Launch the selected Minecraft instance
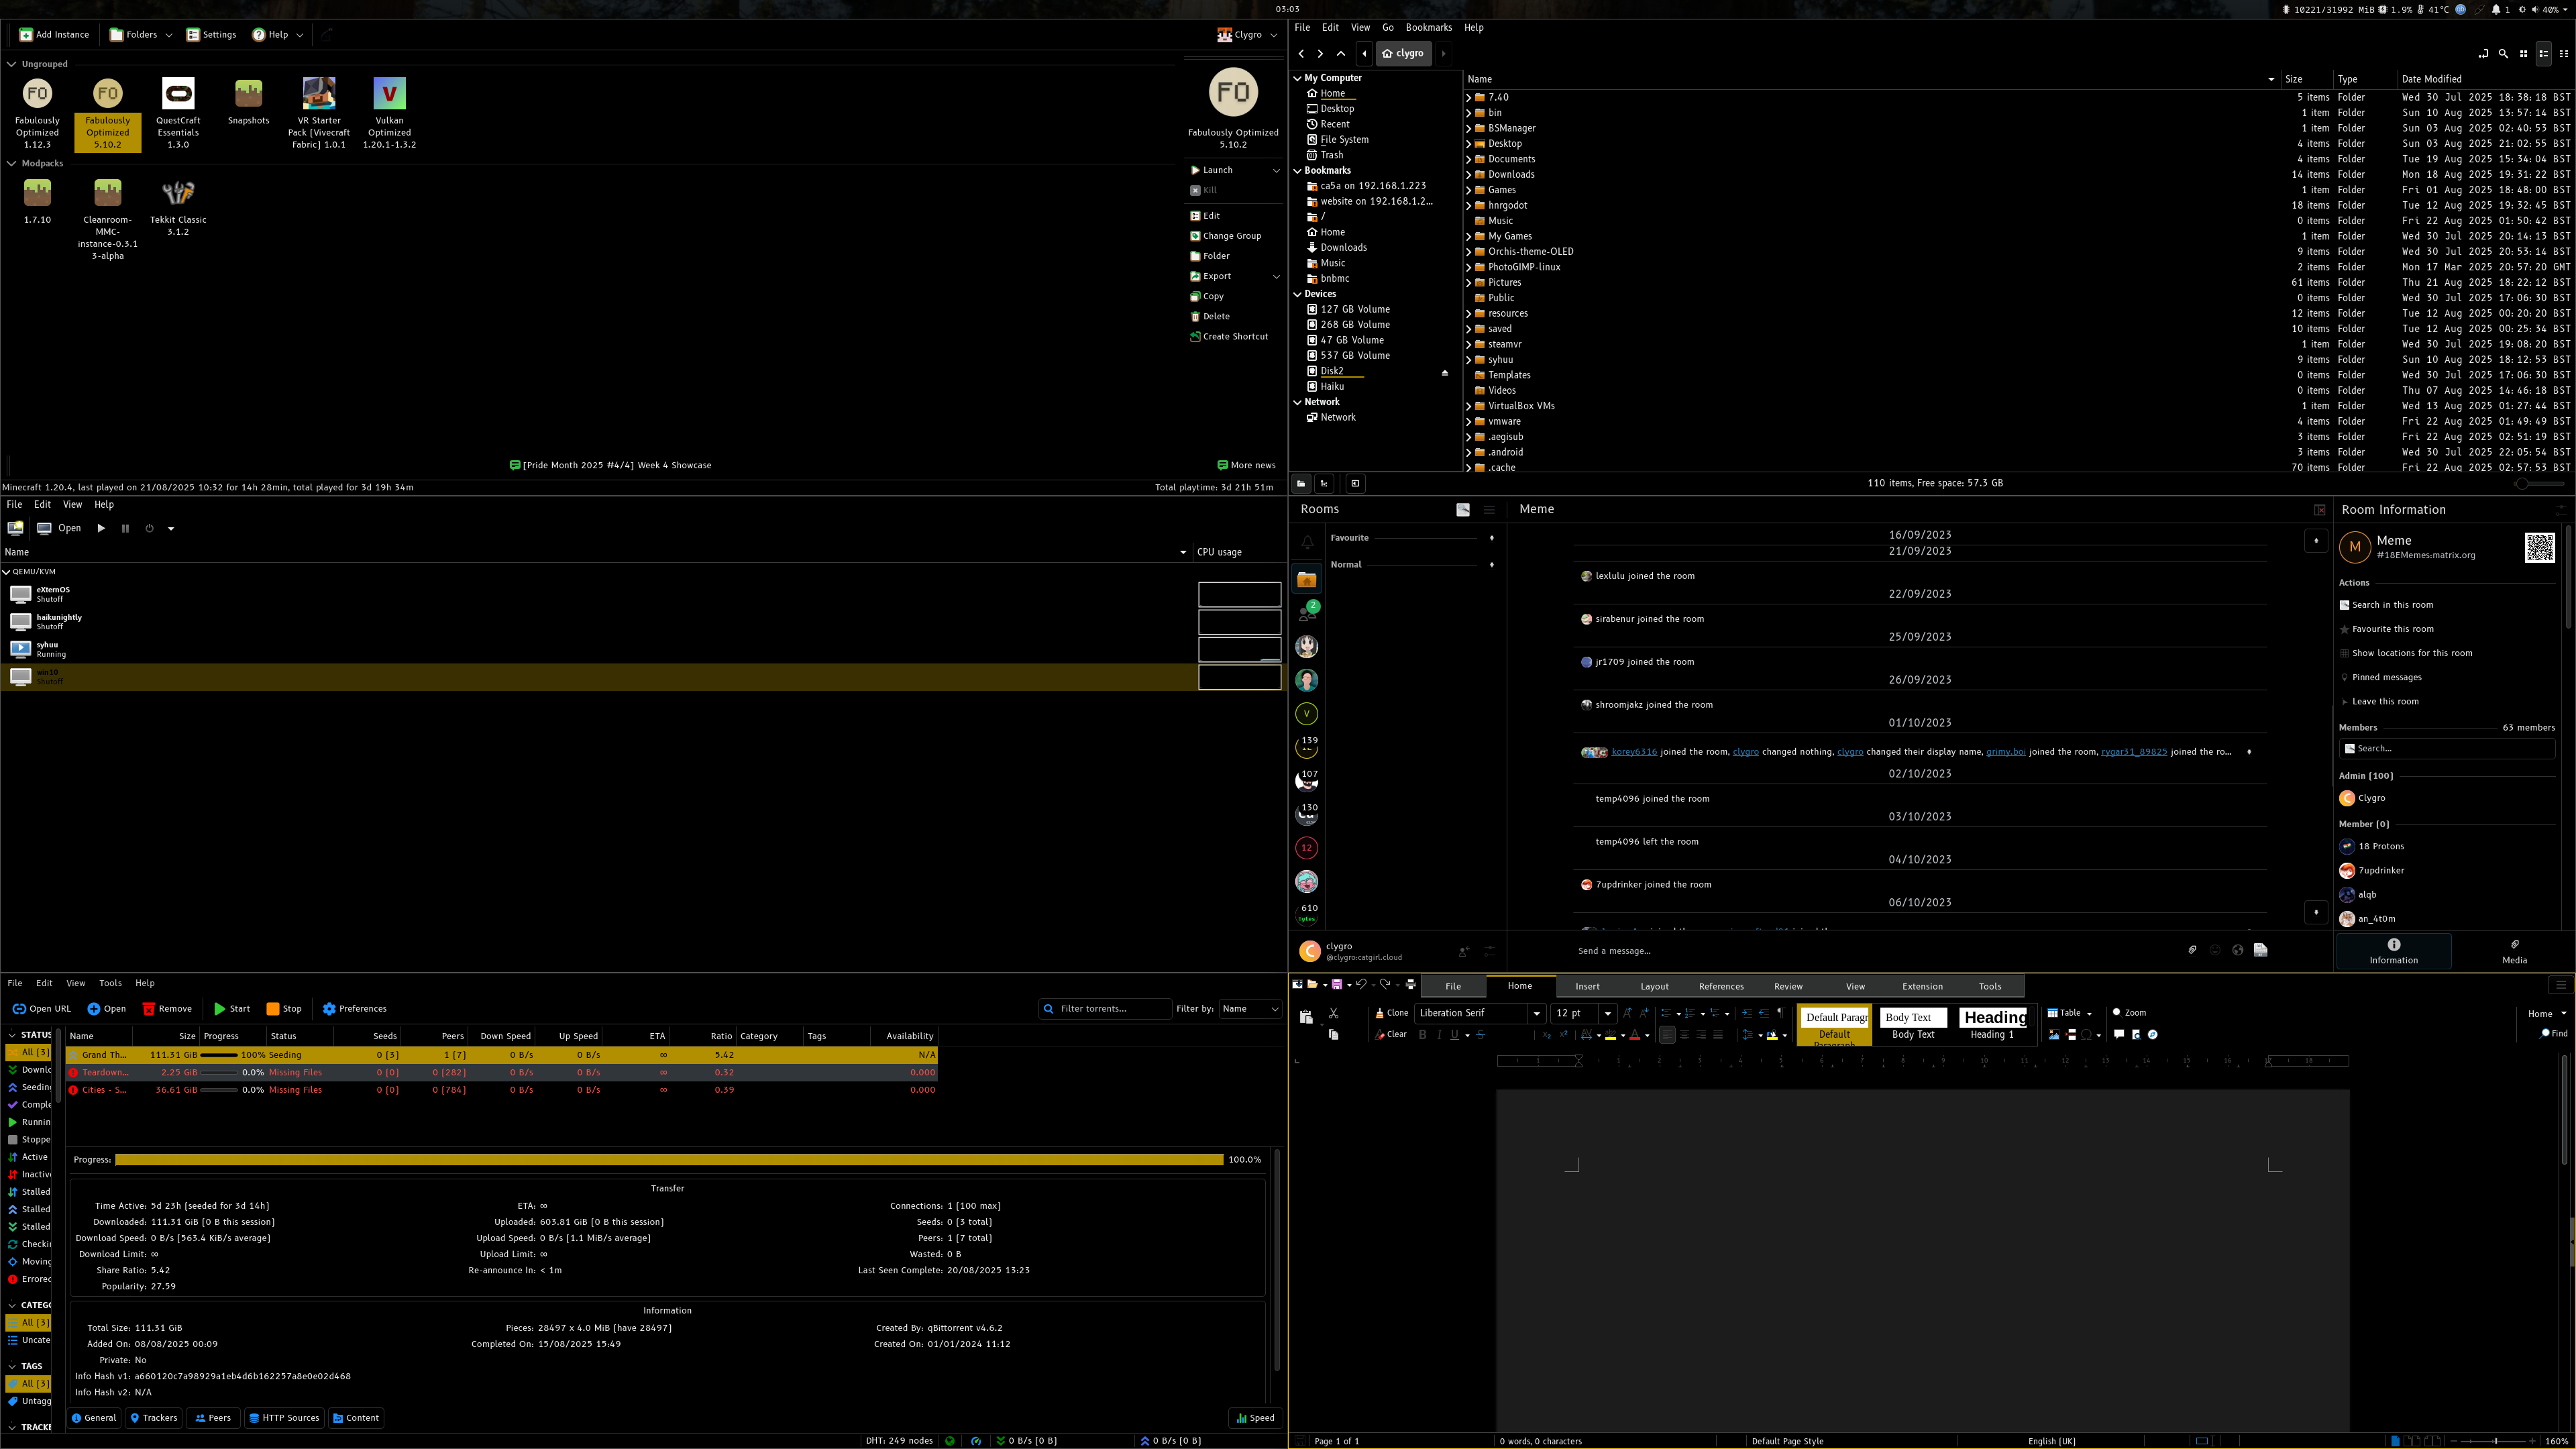2576x1449 pixels. [x=1217, y=170]
